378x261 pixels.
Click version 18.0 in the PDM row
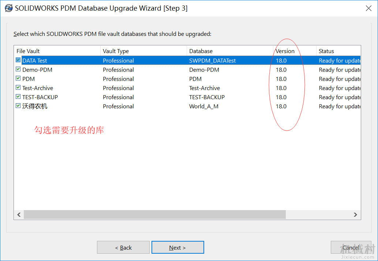[x=281, y=79]
